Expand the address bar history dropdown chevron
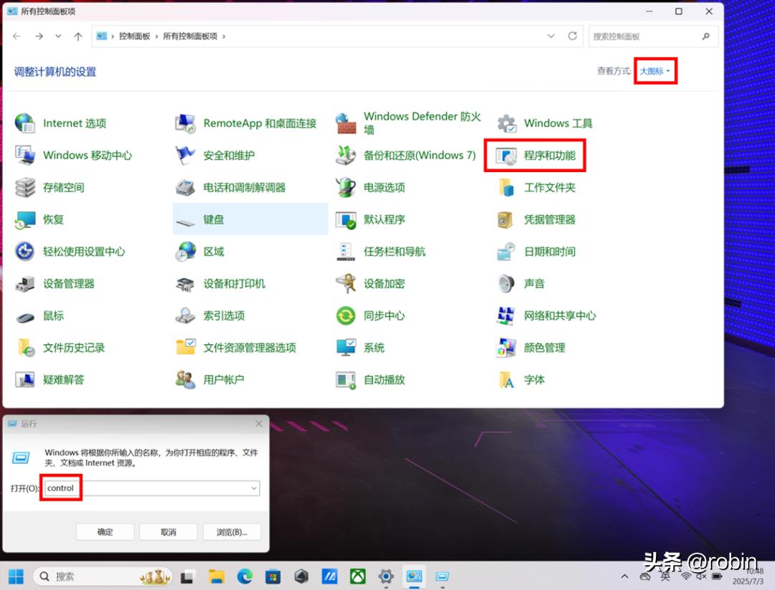 [x=550, y=36]
